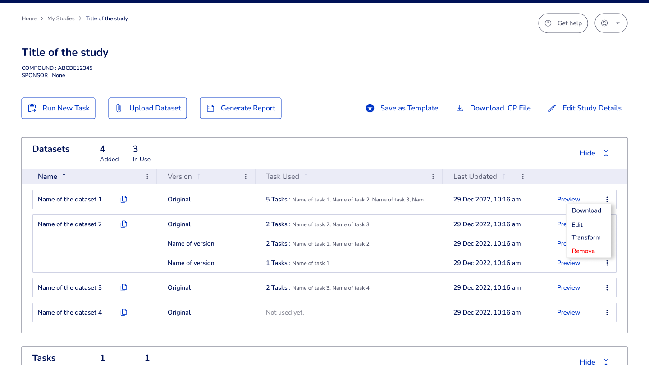The width and height of the screenshot is (649, 365).
Task: Select Edit from context menu
Action: click(577, 224)
